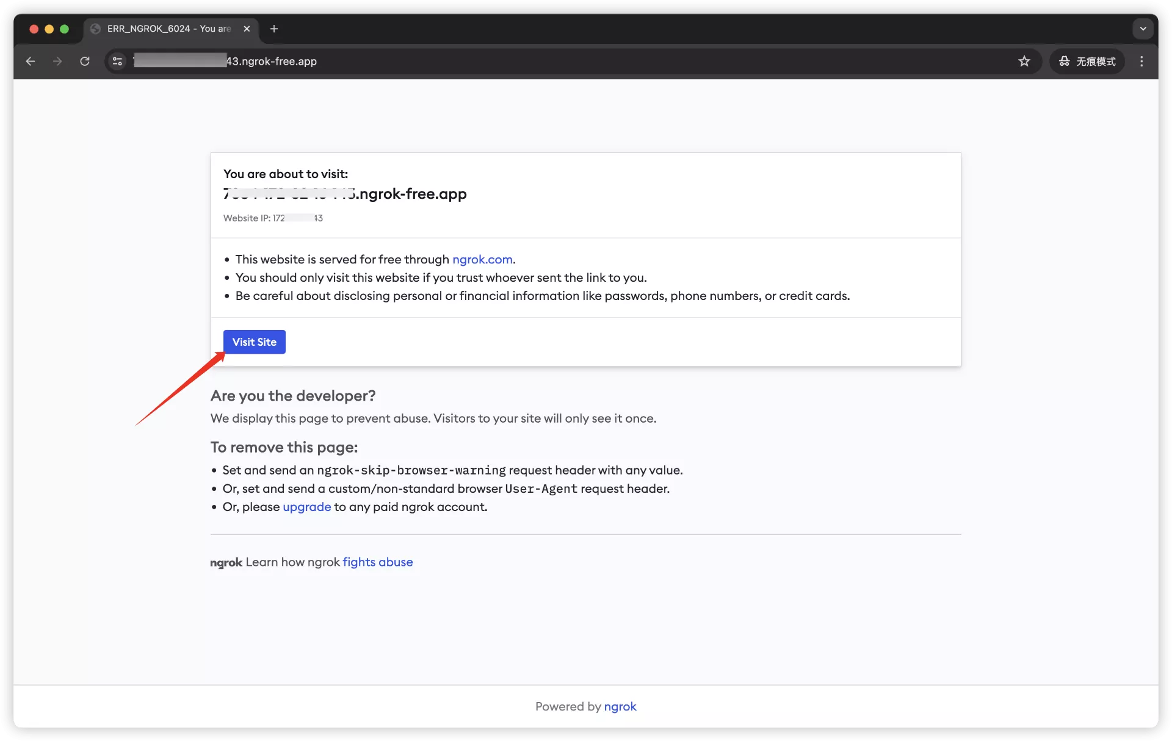Open site information icon in address bar

click(118, 61)
